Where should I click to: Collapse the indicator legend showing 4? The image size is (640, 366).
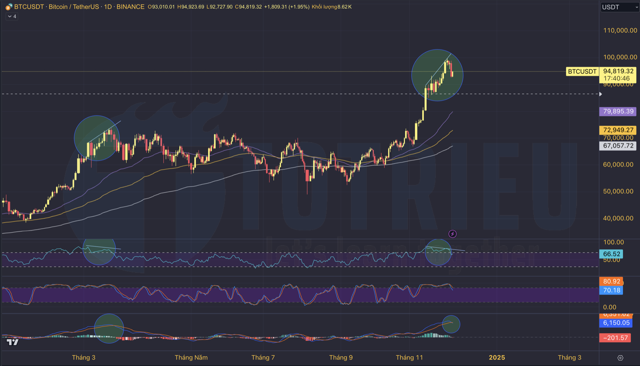[x=12, y=16]
